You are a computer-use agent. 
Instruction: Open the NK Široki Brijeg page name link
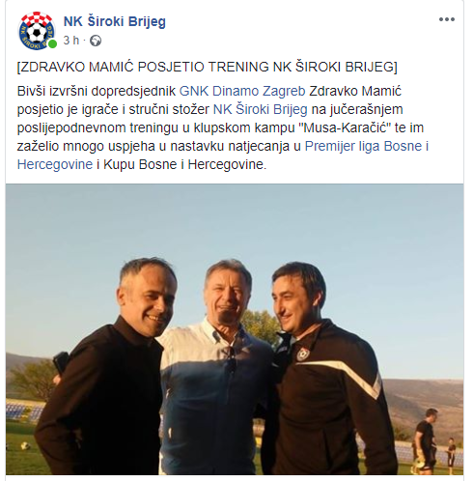pos(115,21)
